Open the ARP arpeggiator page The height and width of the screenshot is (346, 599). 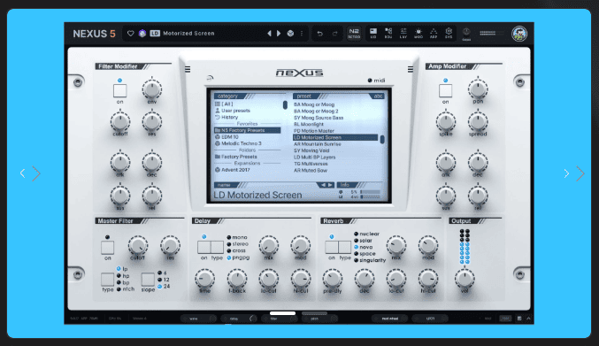point(434,34)
